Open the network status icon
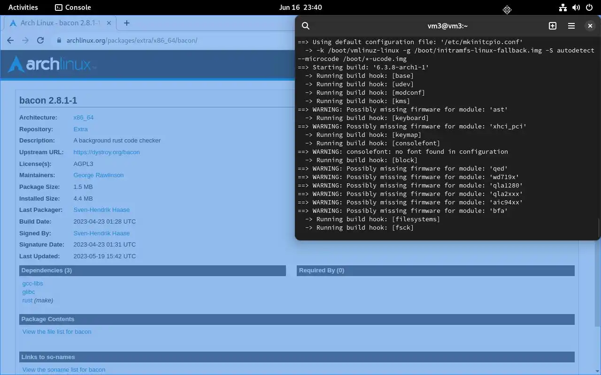601x375 pixels. pyautogui.click(x=563, y=7)
